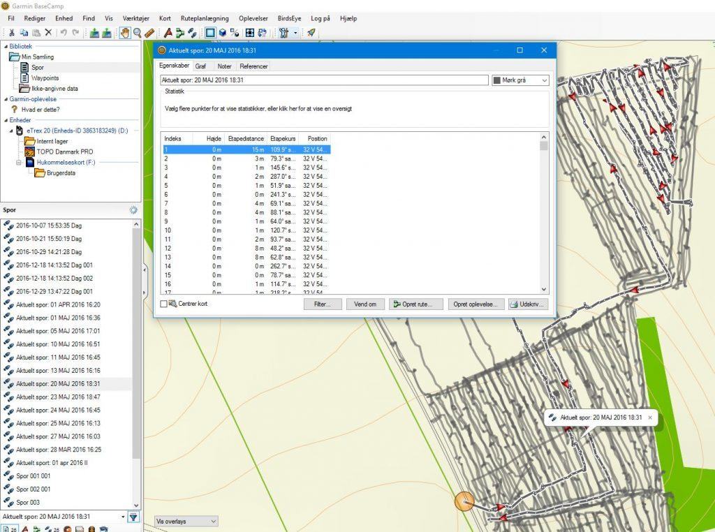The image size is (715, 532).
Task: Close the track tooltip on the map
Action: 650,417
